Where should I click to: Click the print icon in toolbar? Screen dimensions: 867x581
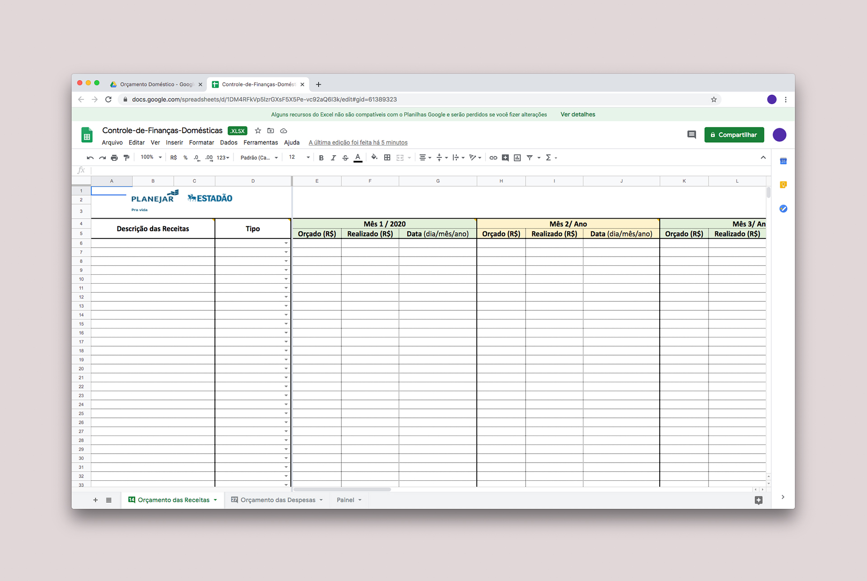point(114,158)
